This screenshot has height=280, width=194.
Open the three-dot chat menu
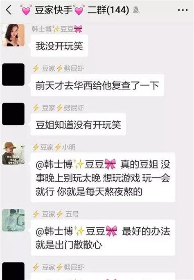183,10
